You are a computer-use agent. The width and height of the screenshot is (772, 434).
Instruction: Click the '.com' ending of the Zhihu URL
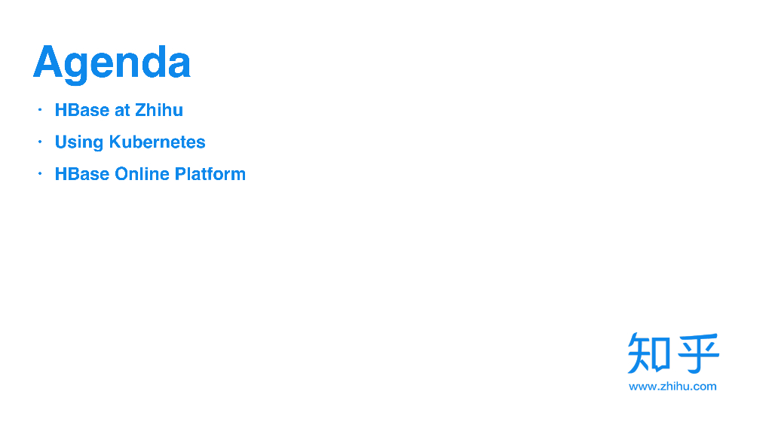tap(703, 387)
